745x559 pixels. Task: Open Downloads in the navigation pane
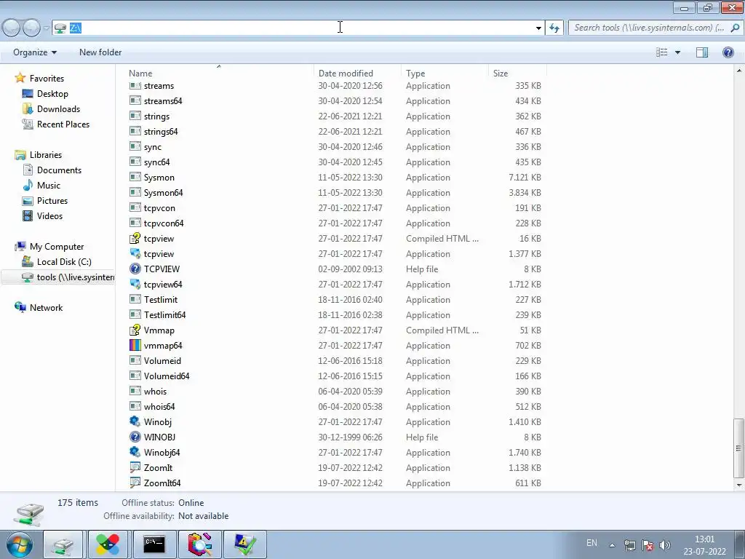[58, 109]
